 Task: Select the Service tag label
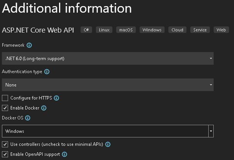coord(200,30)
